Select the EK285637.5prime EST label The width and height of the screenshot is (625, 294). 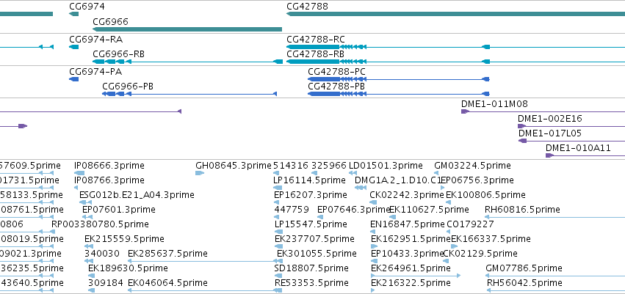(x=167, y=254)
